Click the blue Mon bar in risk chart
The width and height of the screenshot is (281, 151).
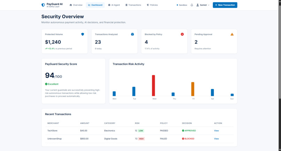click(114, 93)
